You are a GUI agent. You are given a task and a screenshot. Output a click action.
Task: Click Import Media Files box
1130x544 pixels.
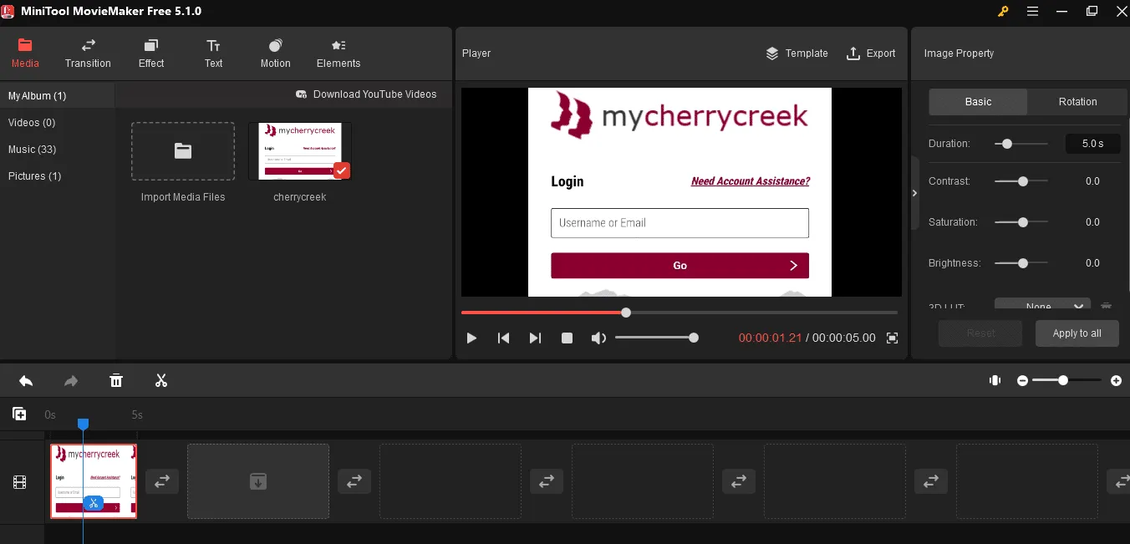tap(183, 151)
